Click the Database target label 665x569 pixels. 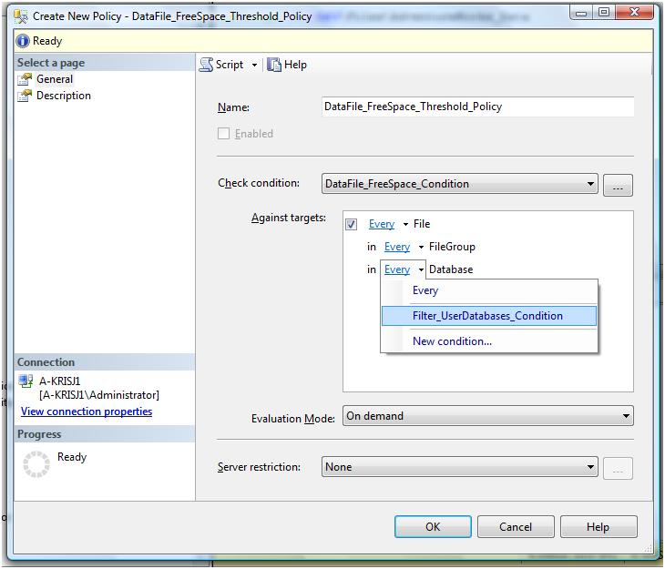(451, 269)
